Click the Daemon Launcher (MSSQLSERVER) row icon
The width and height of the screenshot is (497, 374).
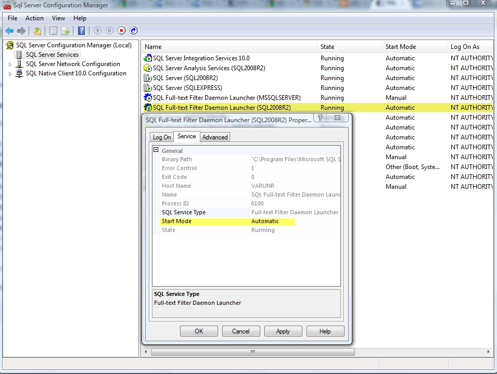148,98
